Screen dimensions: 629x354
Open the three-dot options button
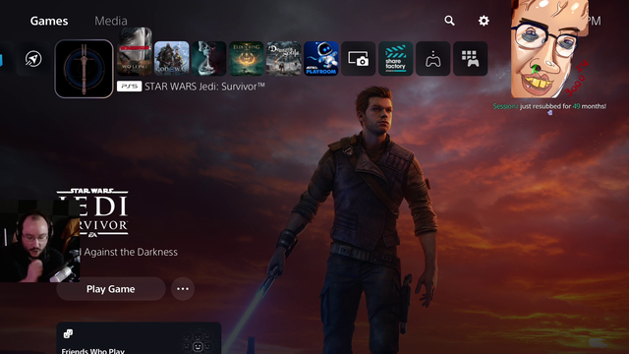183,288
